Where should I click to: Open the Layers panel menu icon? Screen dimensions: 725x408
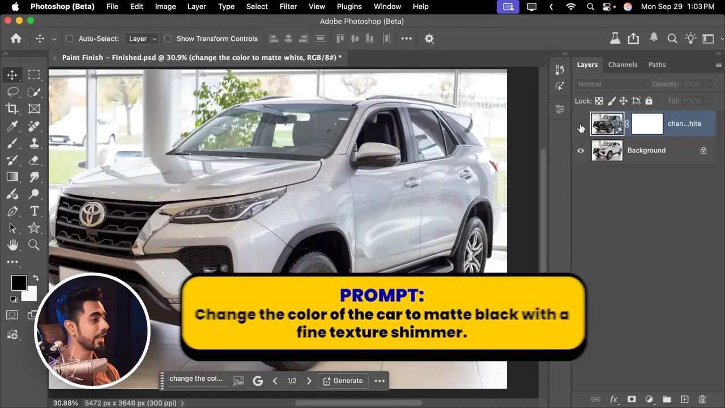pos(718,65)
